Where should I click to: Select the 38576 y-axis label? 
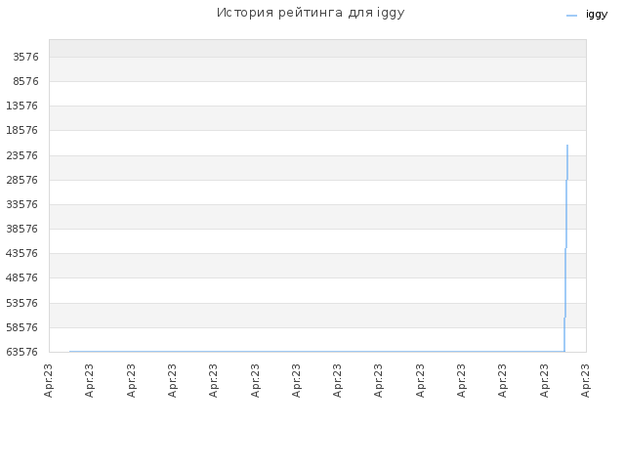tap(22, 229)
